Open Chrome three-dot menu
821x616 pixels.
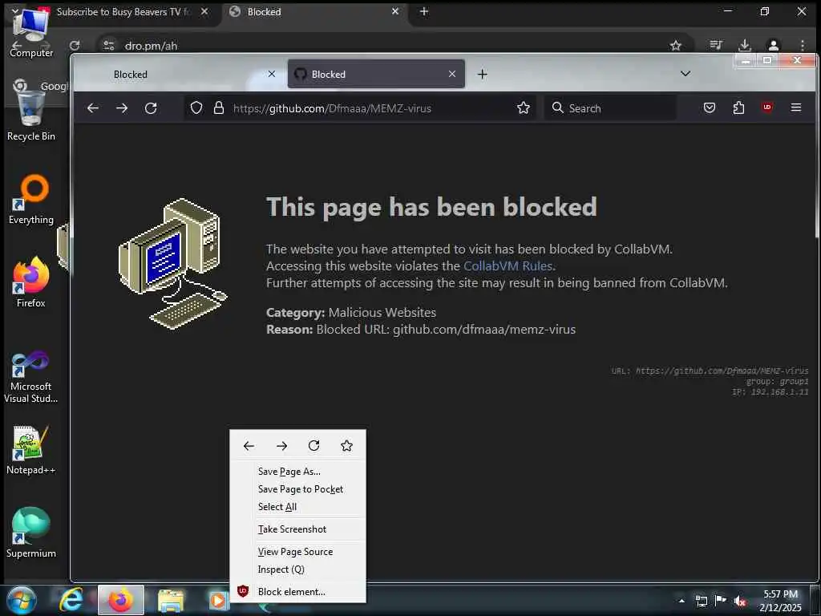point(802,46)
